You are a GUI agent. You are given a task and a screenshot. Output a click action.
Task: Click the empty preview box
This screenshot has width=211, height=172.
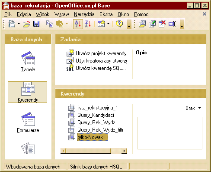click(x=170, y=133)
